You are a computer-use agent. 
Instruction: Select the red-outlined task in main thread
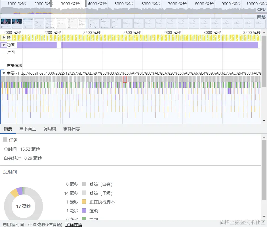125,79
